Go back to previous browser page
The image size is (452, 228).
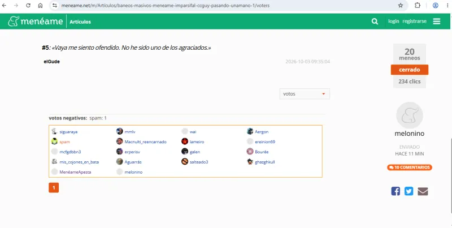[x=5, y=6]
